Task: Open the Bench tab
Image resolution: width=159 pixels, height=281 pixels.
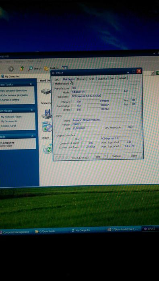Action: [x=113, y=78]
